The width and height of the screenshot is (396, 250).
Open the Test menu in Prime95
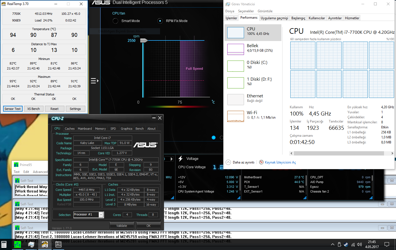tap(17, 172)
